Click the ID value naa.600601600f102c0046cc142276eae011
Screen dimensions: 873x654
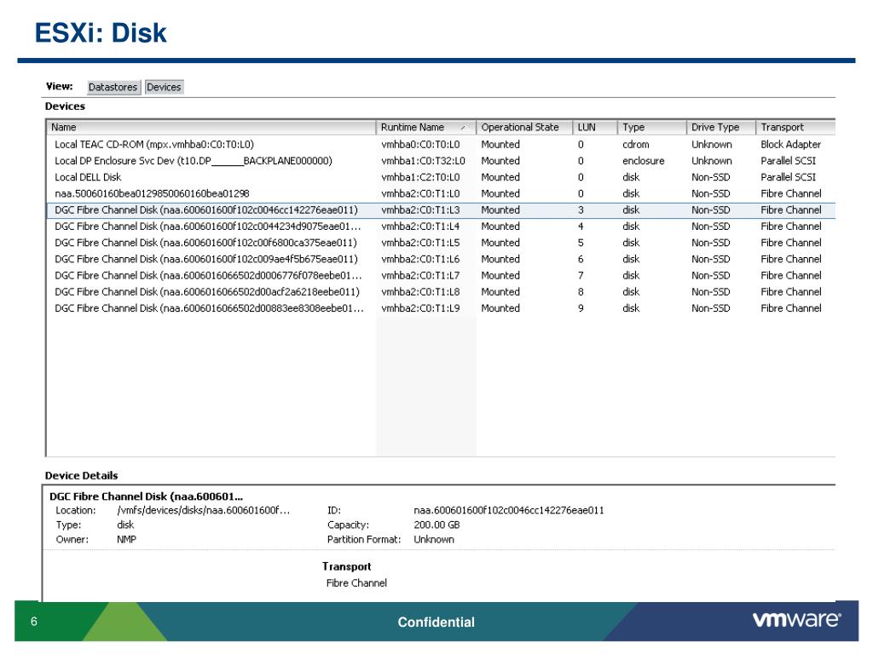click(x=509, y=511)
